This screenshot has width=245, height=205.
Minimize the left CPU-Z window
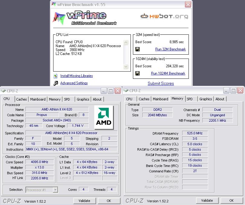pos(104,91)
